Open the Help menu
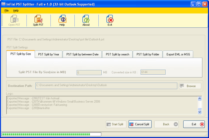Image resolution: width=209 pixels, height=138 pixels. pos(16,10)
